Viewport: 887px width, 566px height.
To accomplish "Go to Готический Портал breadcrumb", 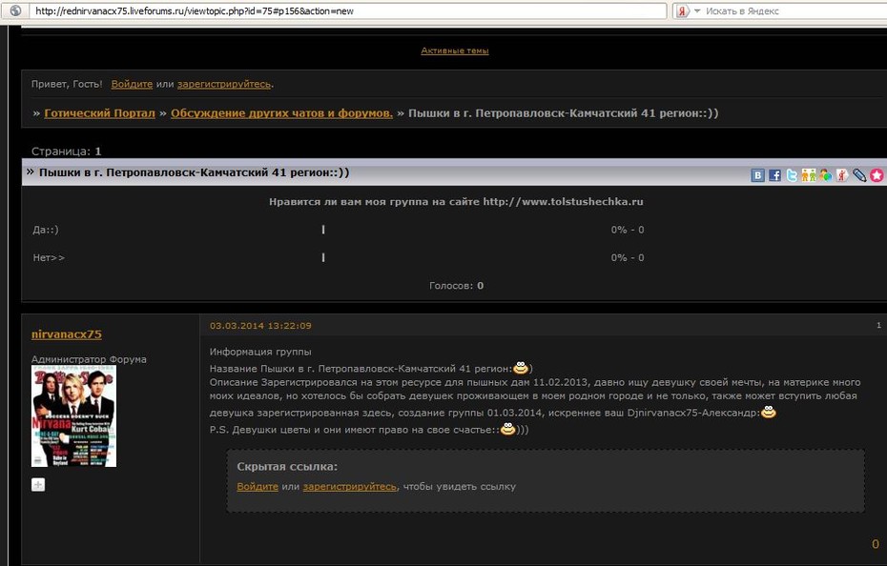I will click(x=99, y=113).
